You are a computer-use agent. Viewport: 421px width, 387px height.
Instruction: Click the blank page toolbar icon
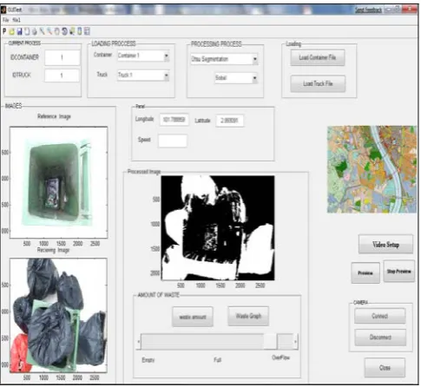(x=27, y=31)
